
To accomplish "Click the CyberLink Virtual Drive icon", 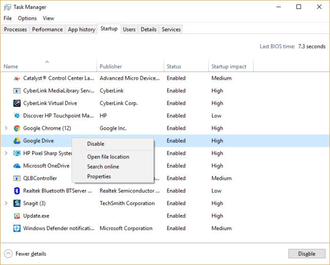I will coord(17,103).
